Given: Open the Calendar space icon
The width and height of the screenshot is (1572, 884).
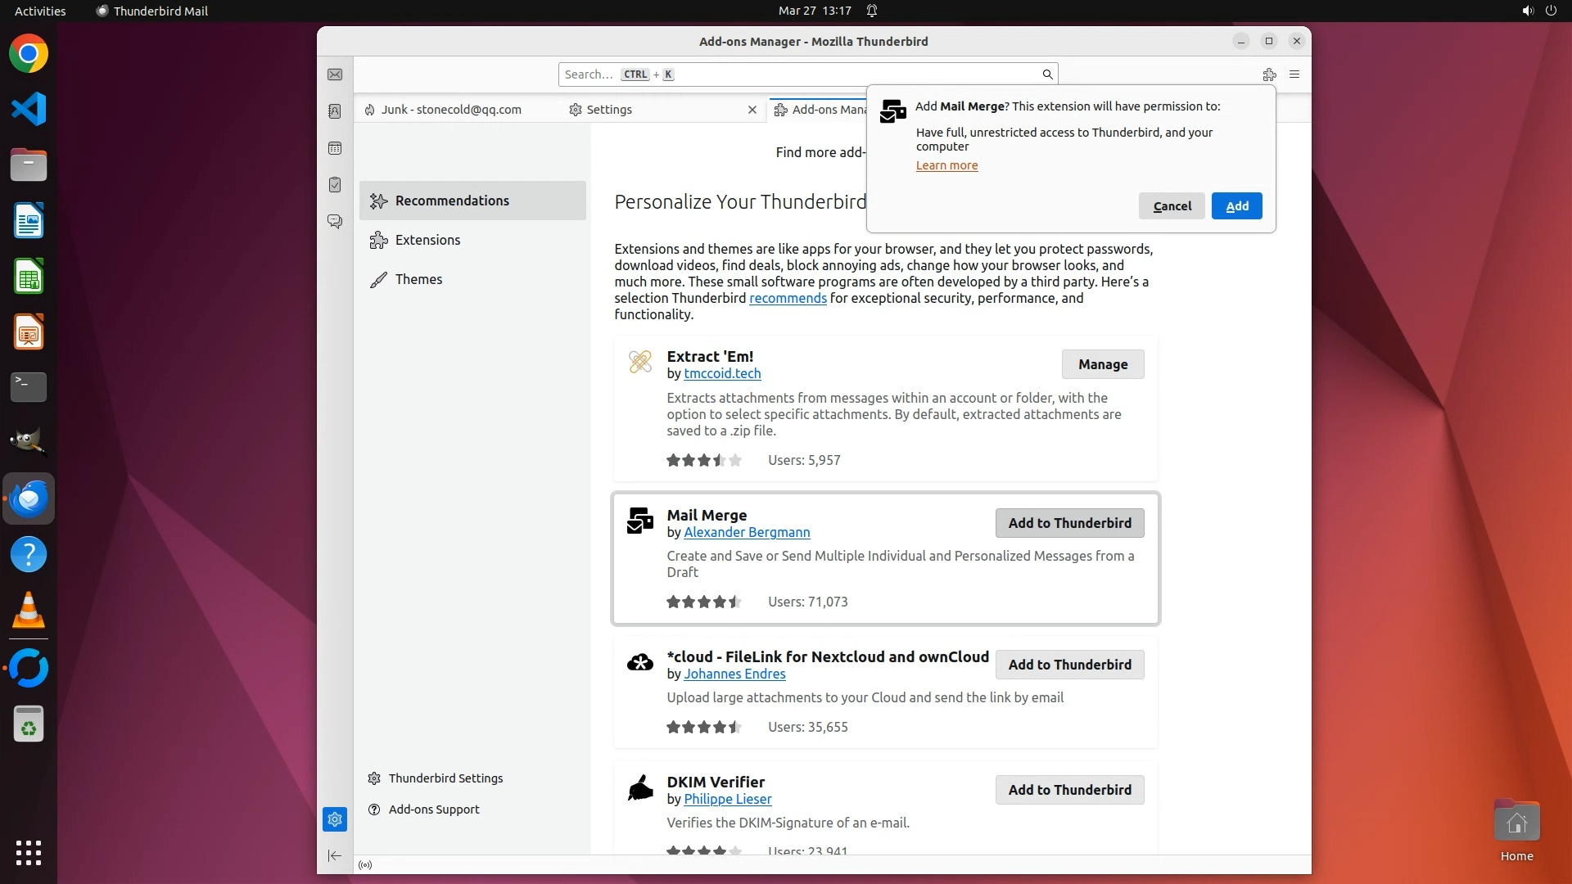Looking at the screenshot, I should 335,148.
